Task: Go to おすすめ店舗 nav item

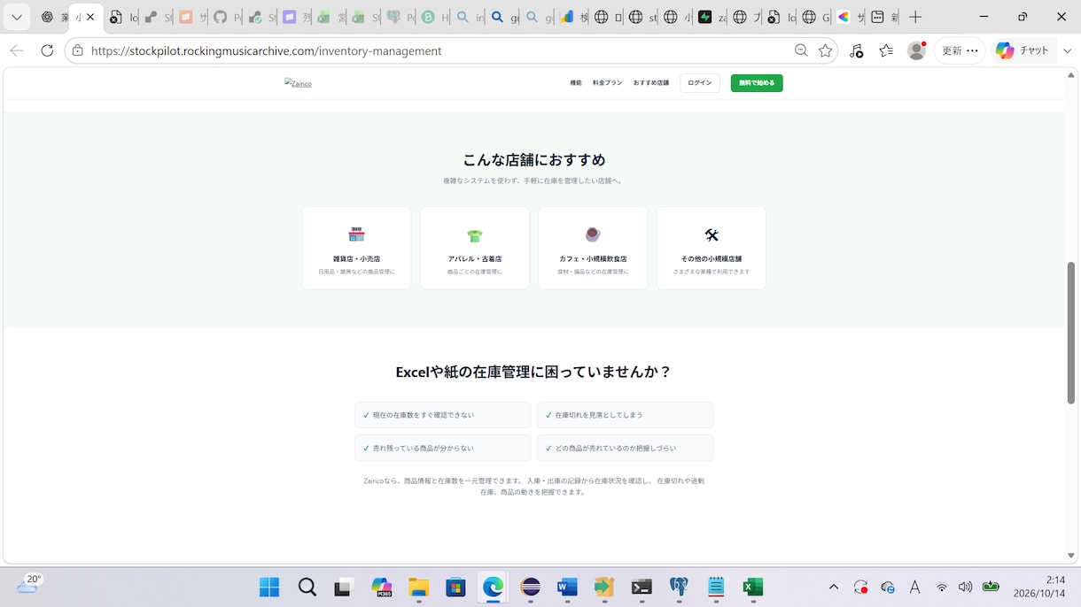Action: (651, 83)
